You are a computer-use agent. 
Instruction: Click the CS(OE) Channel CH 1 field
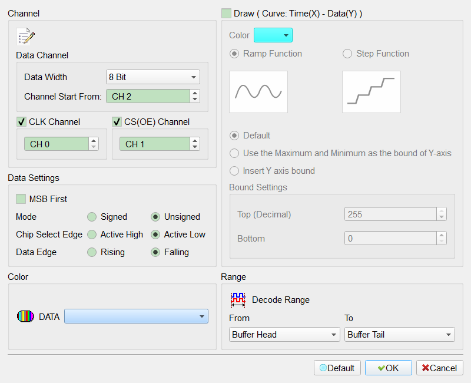(155, 144)
